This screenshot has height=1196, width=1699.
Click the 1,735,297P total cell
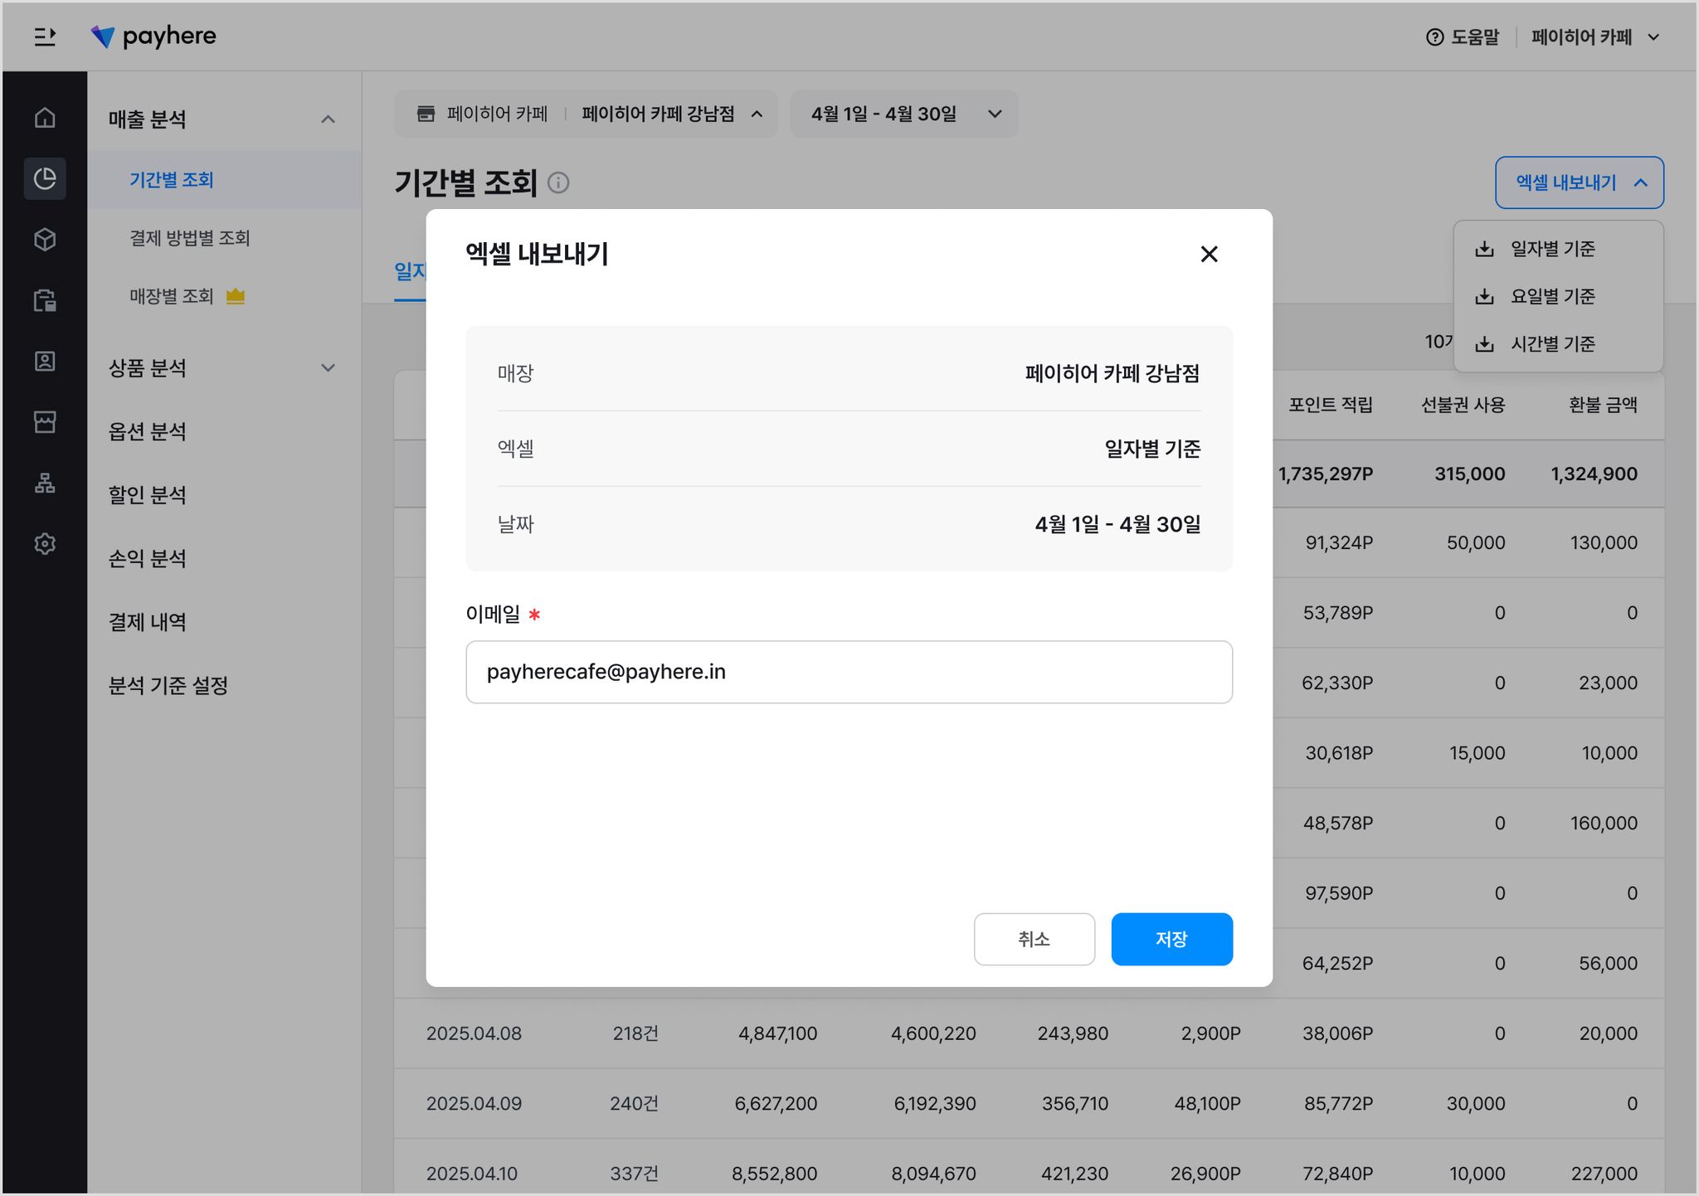click(x=1326, y=474)
